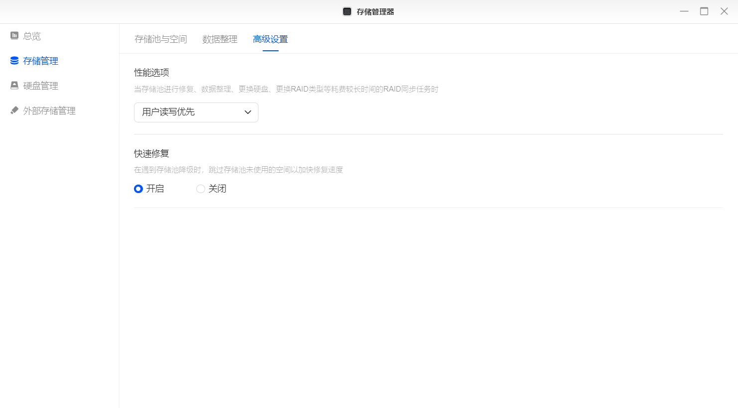Select 存储管理 in the sidebar
Viewport: 738px width, 408px height.
tap(41, 61)
